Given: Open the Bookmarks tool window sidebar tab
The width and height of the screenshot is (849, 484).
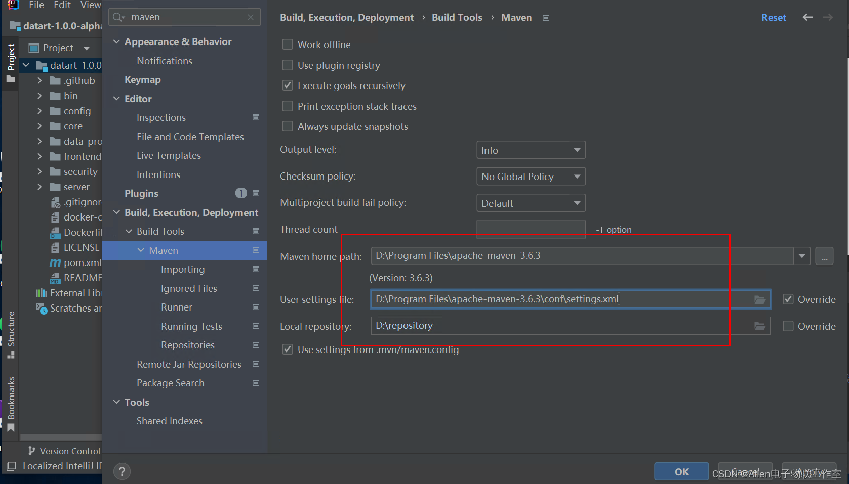Looking at the screenshot, I should pyautogui.click(x=11, y=404).
